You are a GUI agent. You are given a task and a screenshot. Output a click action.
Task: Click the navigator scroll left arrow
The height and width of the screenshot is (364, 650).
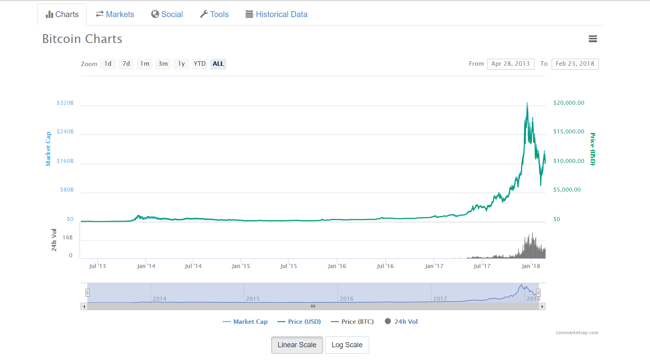tap(84, 307)
